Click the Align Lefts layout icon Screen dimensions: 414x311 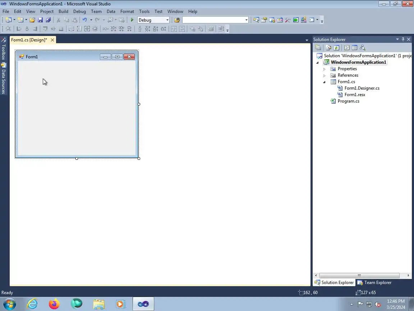click(19, 29)
